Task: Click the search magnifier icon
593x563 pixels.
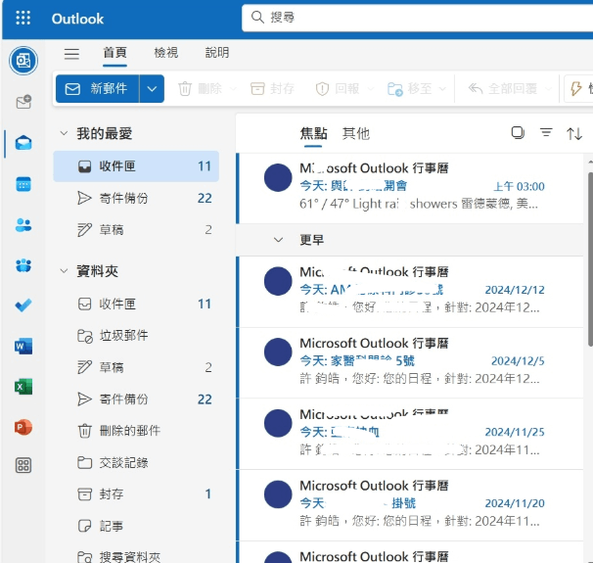Action: coord(257,18)
